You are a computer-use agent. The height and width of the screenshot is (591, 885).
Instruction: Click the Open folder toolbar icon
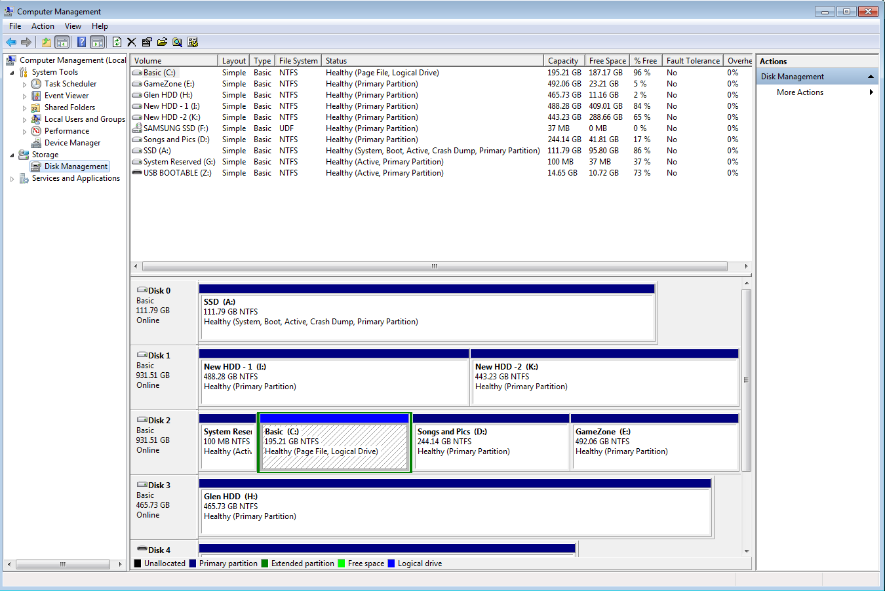point(162,42)
